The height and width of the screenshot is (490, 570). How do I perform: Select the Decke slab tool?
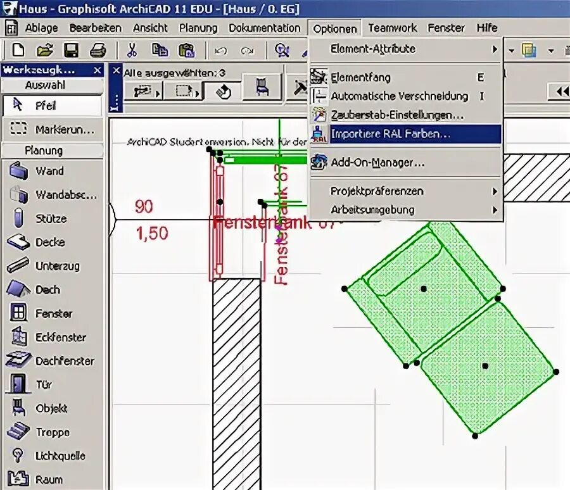52,242
